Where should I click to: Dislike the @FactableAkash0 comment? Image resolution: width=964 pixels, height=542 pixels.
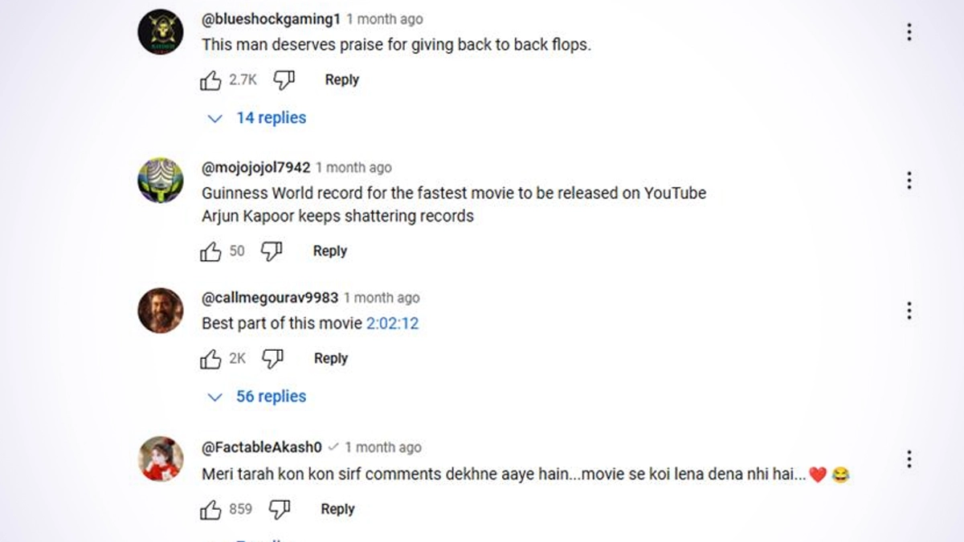280,508
